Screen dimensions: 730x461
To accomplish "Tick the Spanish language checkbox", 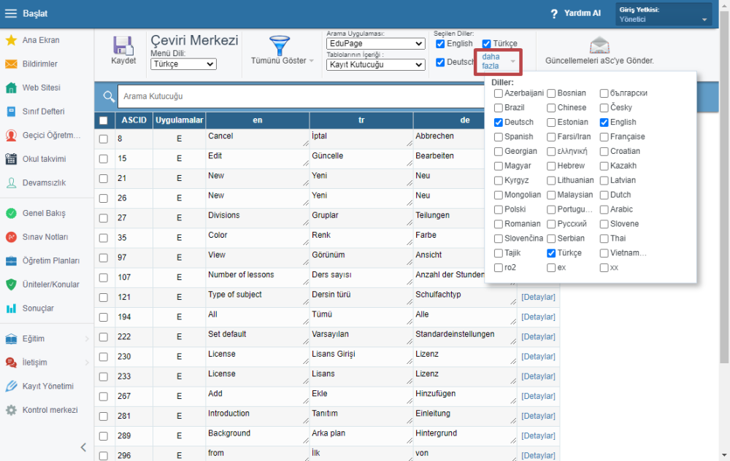I will (x=498, y=136).
